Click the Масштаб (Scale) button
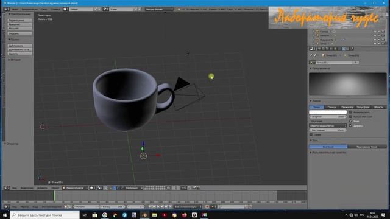390x219 pixels. point(20,29)
